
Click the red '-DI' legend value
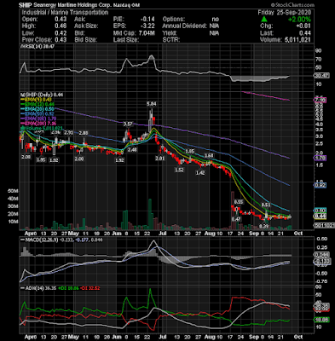[90, 288]
